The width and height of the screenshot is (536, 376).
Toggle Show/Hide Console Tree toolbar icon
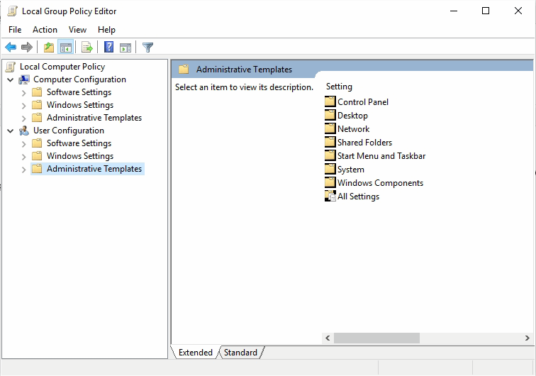point(65,48)
